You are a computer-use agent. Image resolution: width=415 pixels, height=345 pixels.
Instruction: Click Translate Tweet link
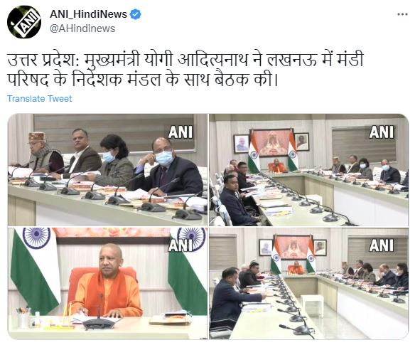coord(39,99)
